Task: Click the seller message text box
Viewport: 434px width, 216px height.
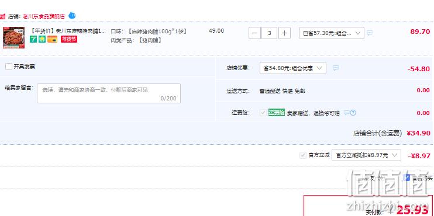Action: point(109,93)
